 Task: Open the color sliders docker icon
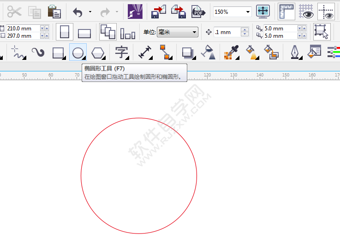[x=334, y=52]
